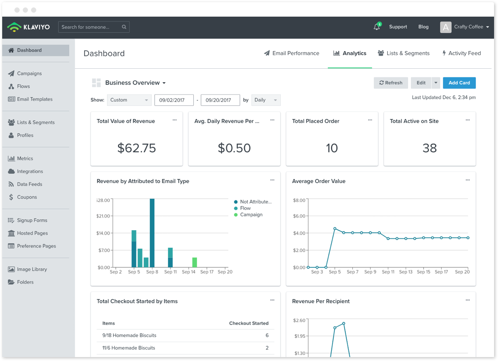
Task: Open Campaigns from the sidebar
Action: (29, 74)
